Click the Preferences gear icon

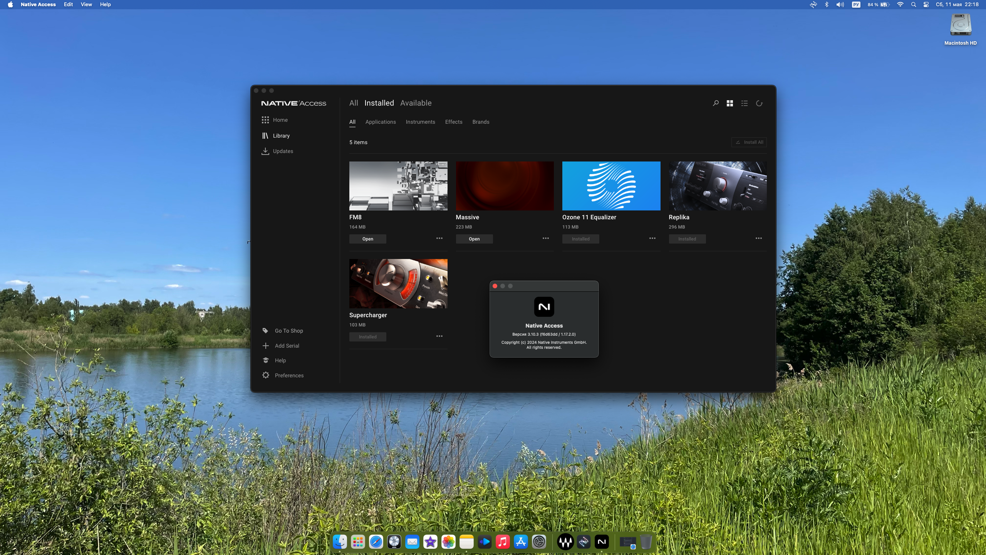click(x=265, y=375)
